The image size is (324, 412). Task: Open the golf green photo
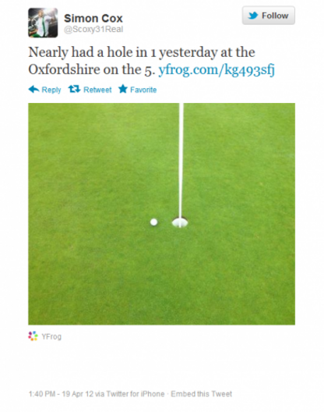pos(161,214)
